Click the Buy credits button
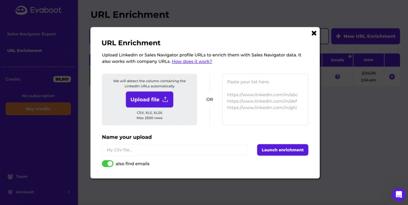 [x=38, y=109]
